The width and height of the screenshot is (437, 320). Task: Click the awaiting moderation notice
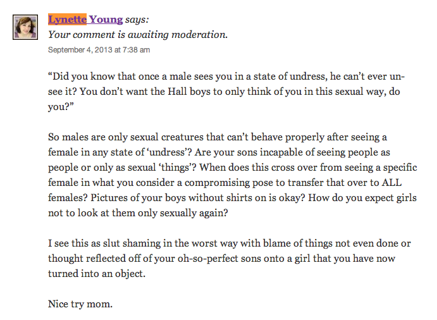click(x=138, y=35)
